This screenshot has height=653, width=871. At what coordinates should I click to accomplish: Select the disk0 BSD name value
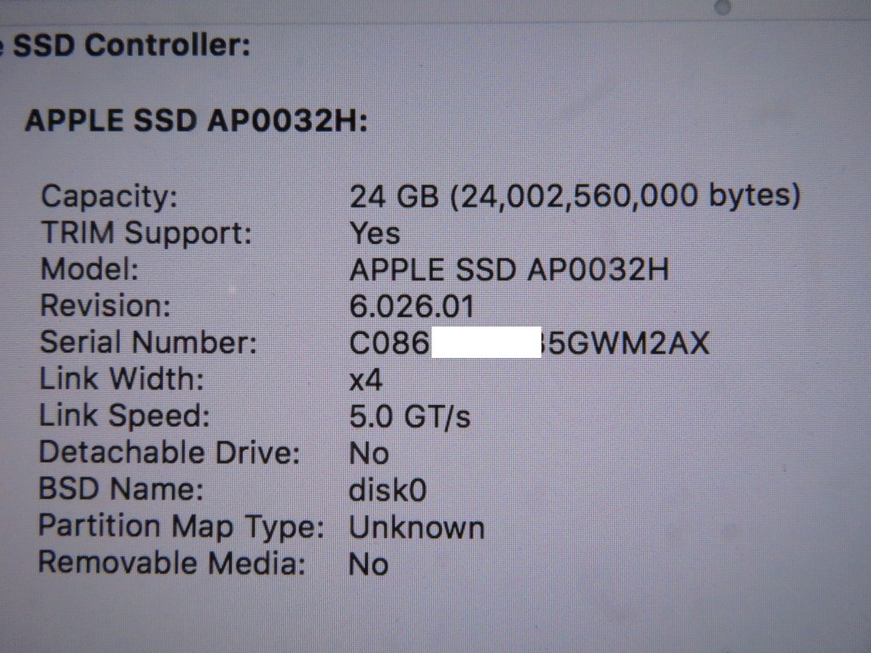coord(388,491)
